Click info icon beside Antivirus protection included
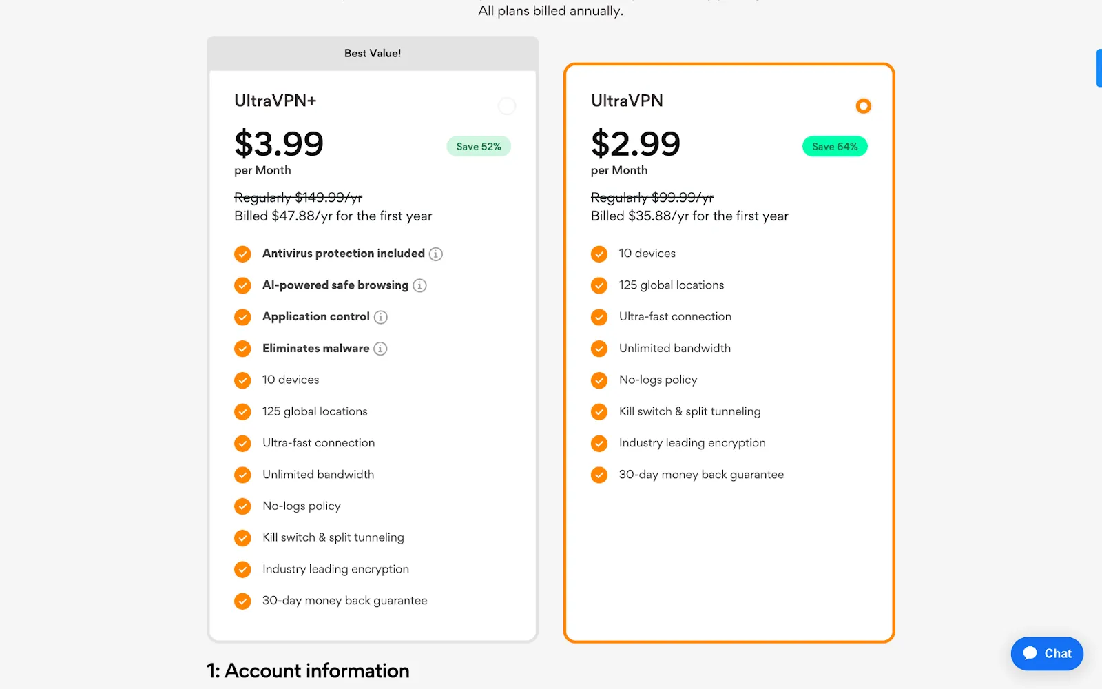 click(436, 254)
